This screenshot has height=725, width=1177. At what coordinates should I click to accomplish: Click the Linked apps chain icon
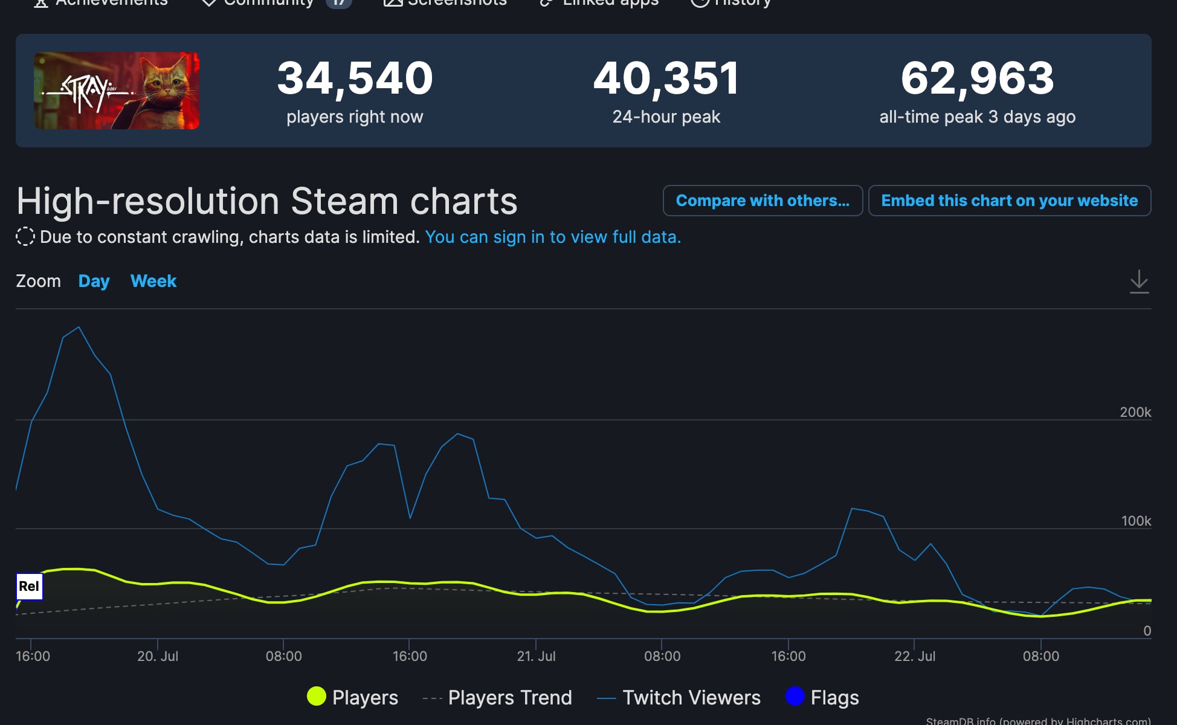[546, 3]
